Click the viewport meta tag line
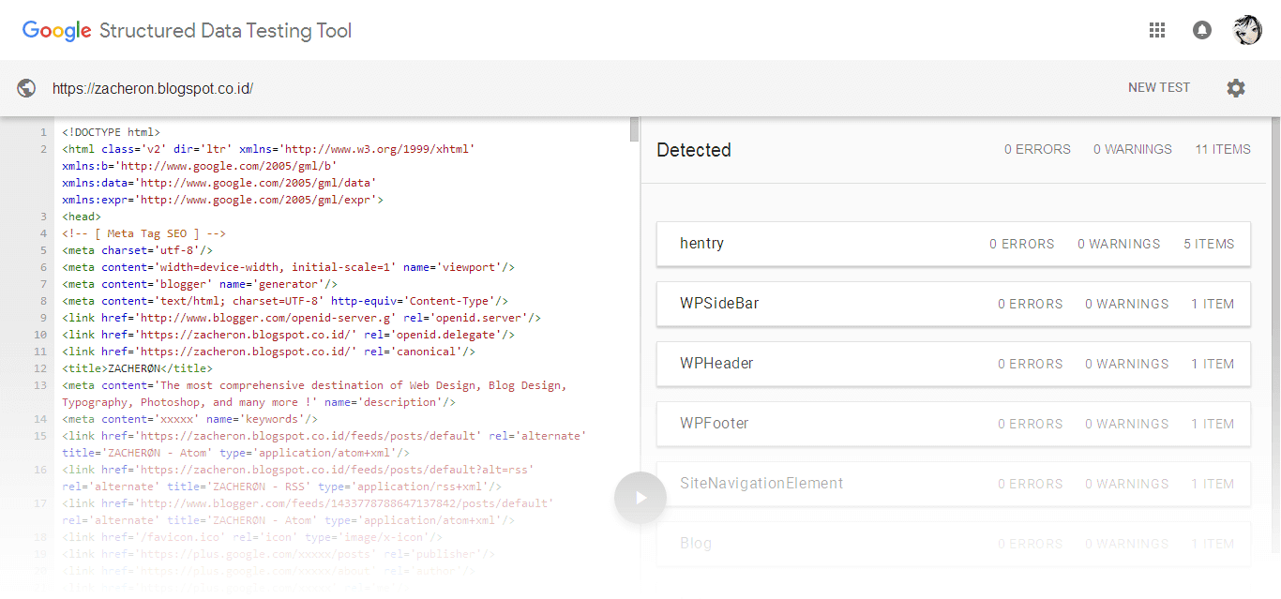Viewport: 1281px width, 599px height. click(289, 267)
